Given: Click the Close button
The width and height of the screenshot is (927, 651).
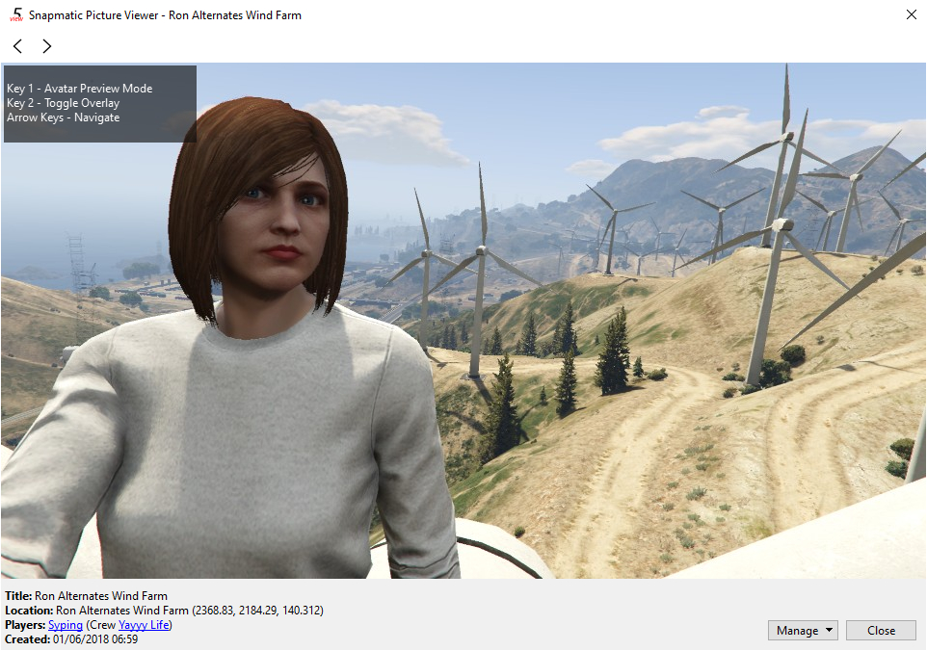Looking at the screenshot, I should click(x=881, y=630).
